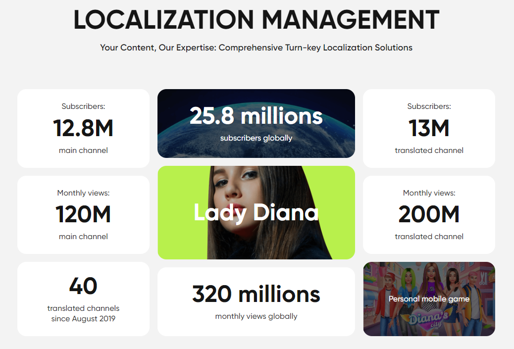Click 'translated channel' caption under 200M
The image size is (514, 349).
point(429,237)
